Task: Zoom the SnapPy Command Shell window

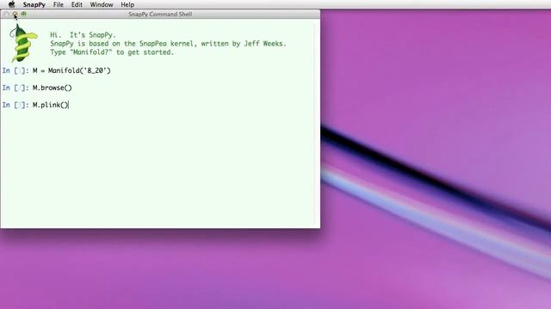Action: point(23,14)
